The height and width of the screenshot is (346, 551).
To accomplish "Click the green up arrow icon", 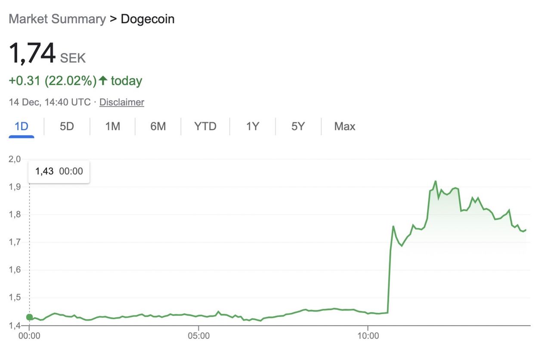I will (103, 80).
